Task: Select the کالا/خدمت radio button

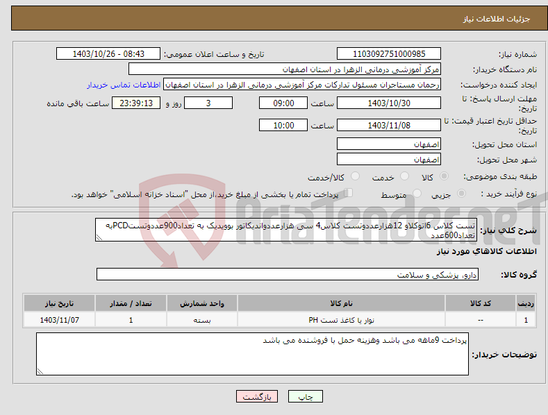Action: pos(355,176)
